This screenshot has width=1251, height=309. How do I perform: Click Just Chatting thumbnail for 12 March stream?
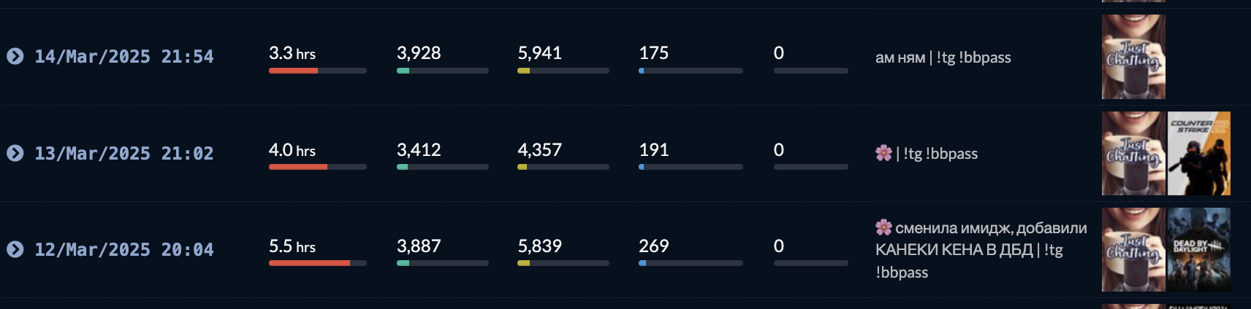[x=1133, y=249]
